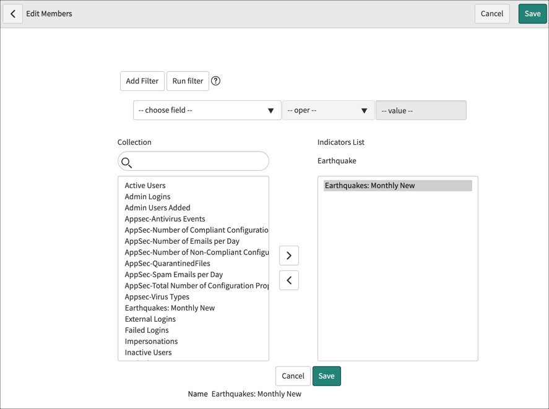Viewport: 549px width, 409px height.
Task: Open the value field
Action: coord(421,110)
